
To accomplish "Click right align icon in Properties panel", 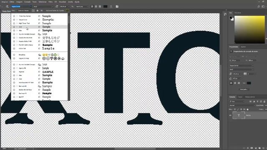I will tap(239, 83).
